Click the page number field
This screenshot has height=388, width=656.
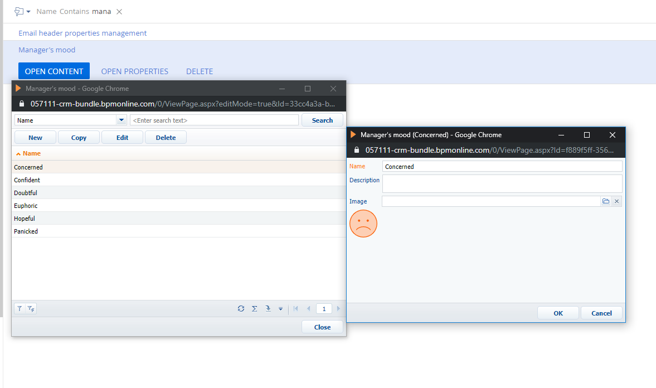324,309
